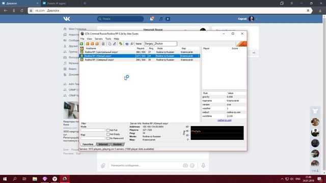The height and width of the screenshot is (183, 326).
Task: Click the attach paperclip icon in VK chat
Action: (x=103, y=166)
